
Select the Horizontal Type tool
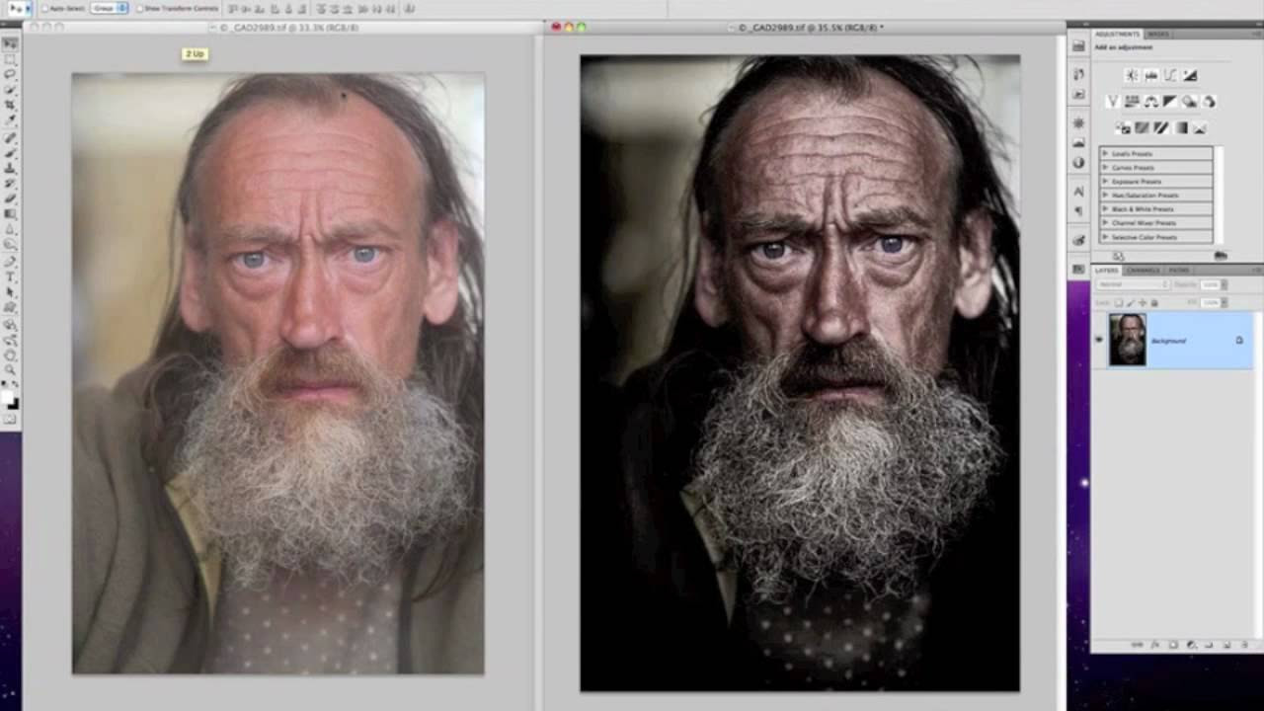[x=10, y=276]
